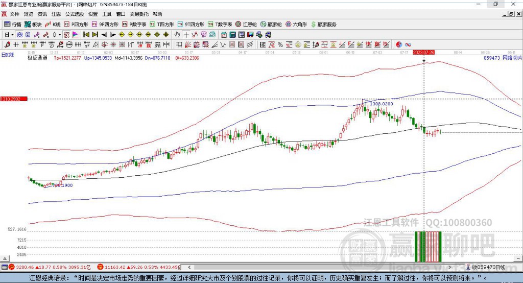
Task: Open the 交易委托 menu
Action: 139,14
